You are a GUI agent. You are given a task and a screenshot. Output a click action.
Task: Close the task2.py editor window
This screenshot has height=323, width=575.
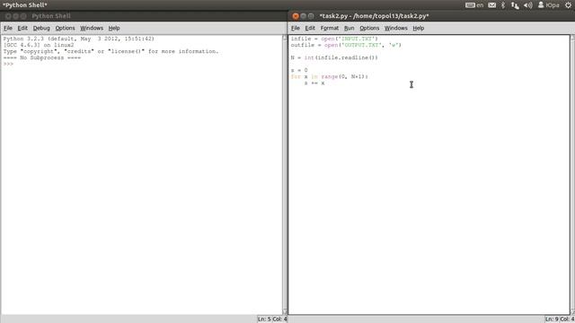point(296,16)
